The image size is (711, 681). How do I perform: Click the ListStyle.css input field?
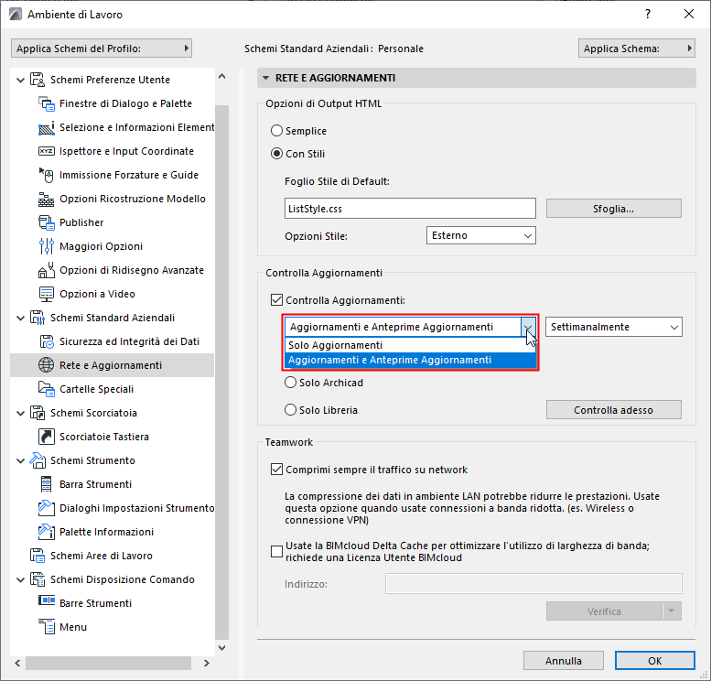click(x=410, y=209)
